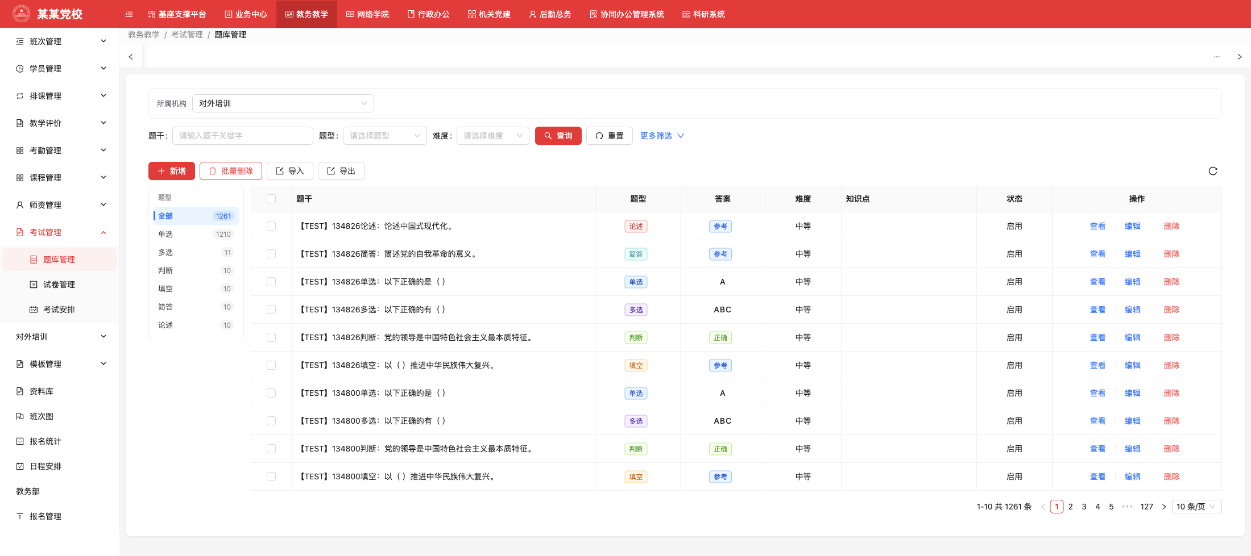This screenshot has height=556, width=1251.
Task: Go to page 127 in pagination
Action: [x=1147, y=507]
